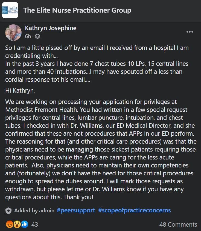Image resolution: width=201 pixels, height=231 pixels.
Task: Open The Elite Nurse Practitioner Group page
Action: [77, 10]
